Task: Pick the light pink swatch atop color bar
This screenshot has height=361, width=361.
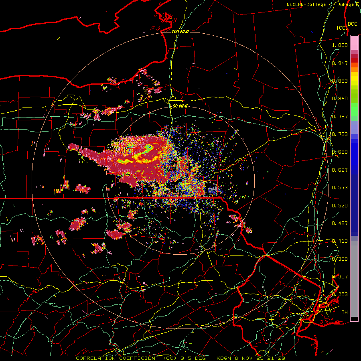Action: coord(354,43)
